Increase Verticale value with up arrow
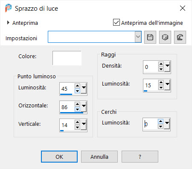192x169 pixels. [77, 122]
